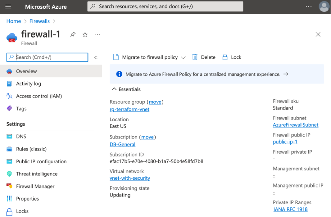The image size is (331, 217).
Task: Click the migrate to Azure Firewall Policy banner text
Action: point(203,74)
